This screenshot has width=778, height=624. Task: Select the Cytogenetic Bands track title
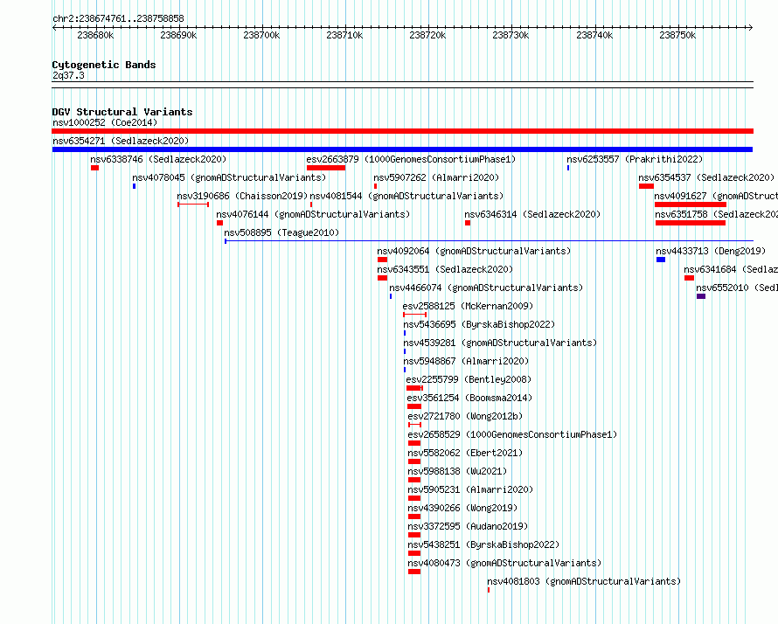point(104,65)
